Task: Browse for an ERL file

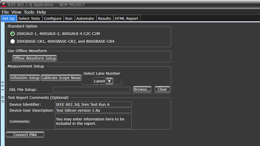Action: [x=142, y=89]
